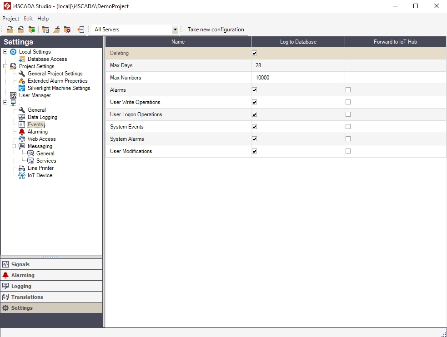Collapse the Local Settings tree node
Viewport: 447px width, 337px height.
[5, 52]
